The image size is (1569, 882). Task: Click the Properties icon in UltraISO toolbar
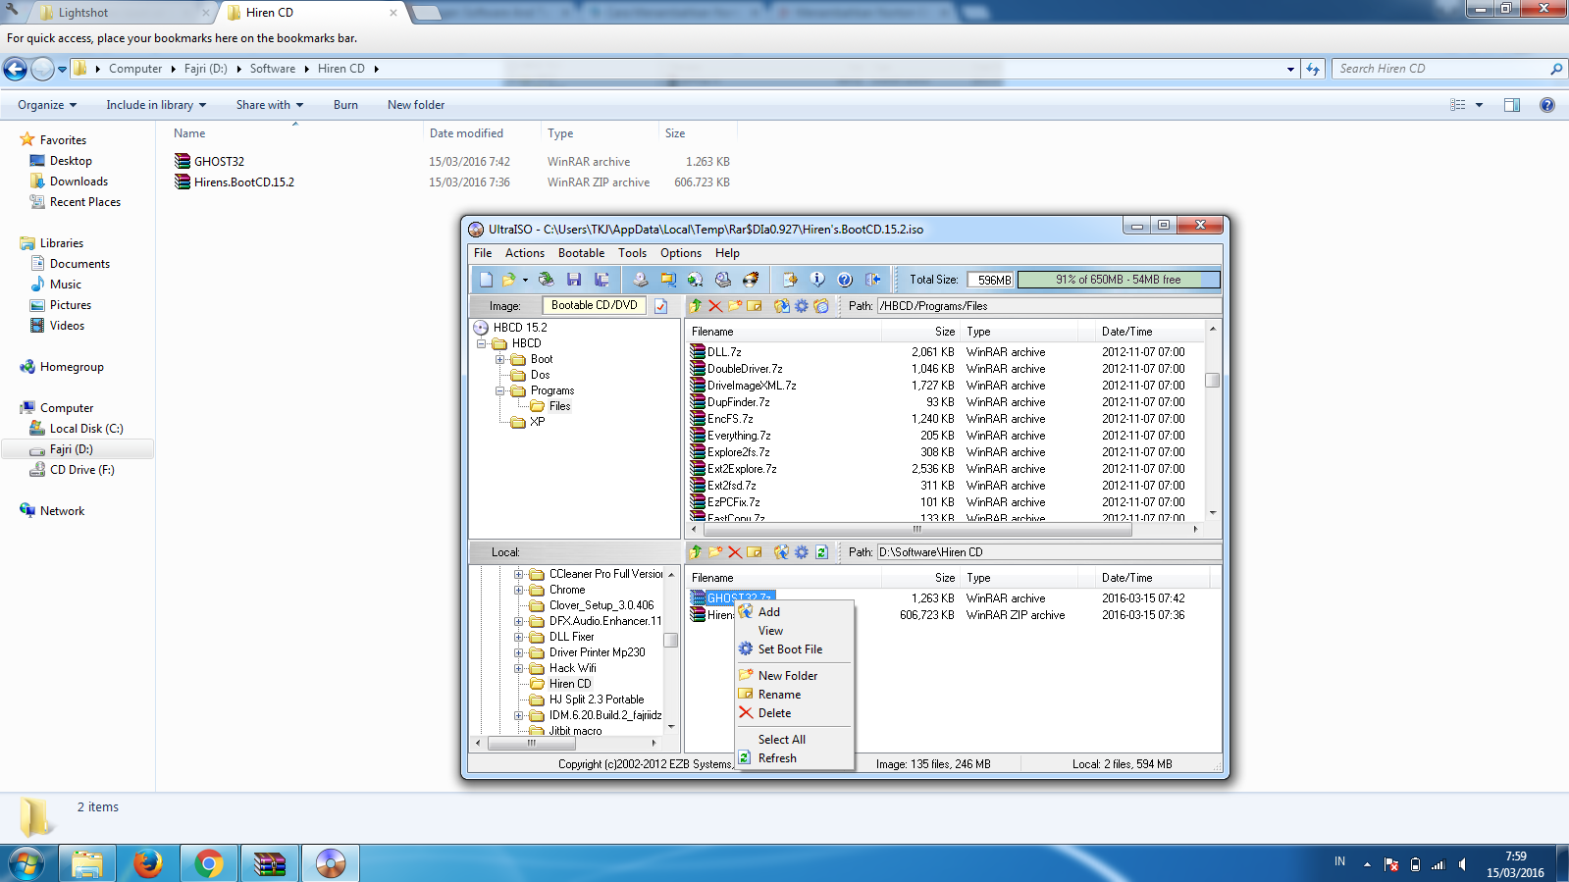790,280
